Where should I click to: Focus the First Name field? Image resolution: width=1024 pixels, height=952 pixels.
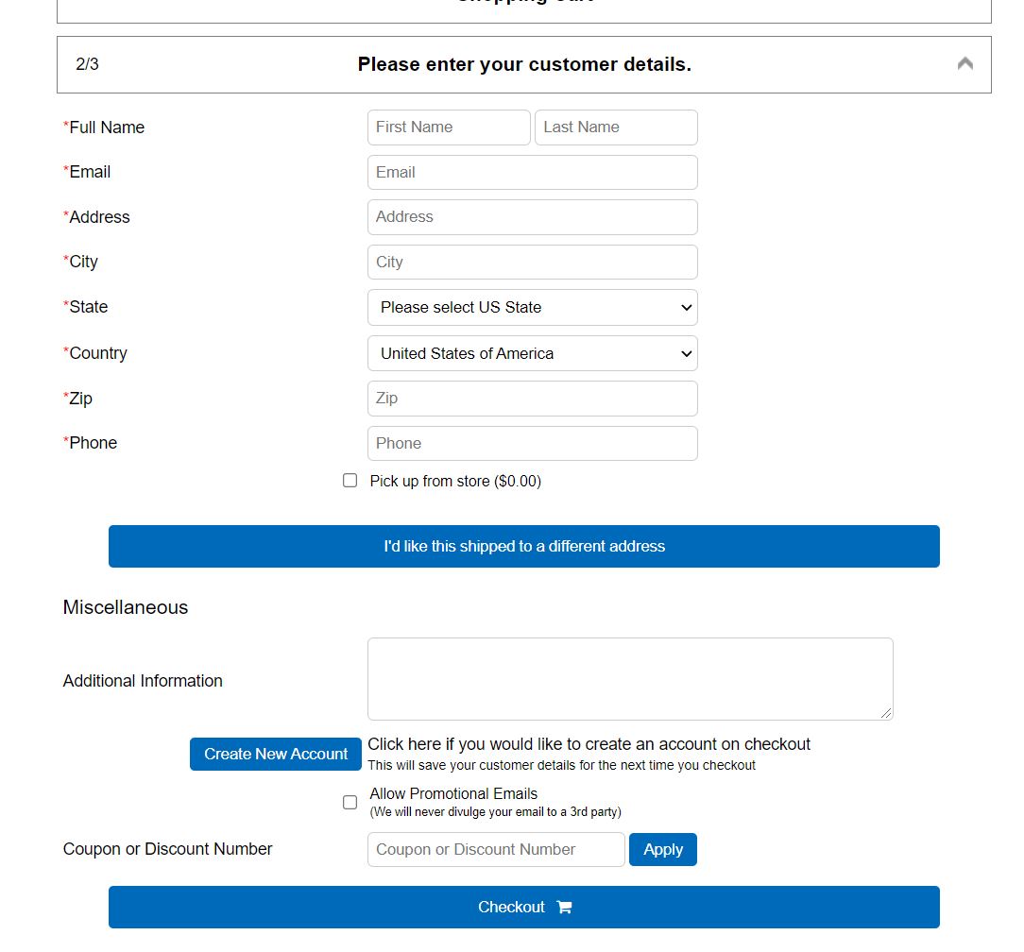pos(449,127)
